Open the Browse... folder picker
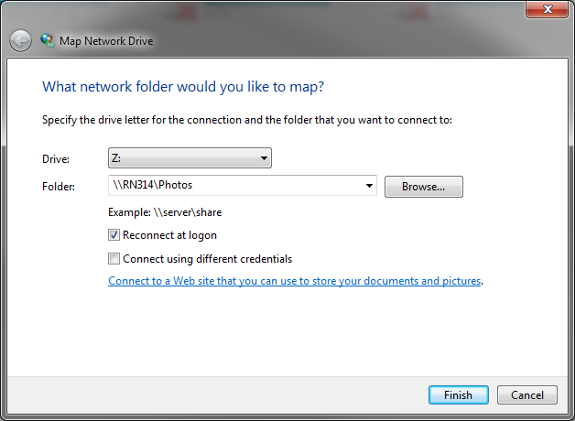Viewport: 575px width, 421px height. (424, 187)
